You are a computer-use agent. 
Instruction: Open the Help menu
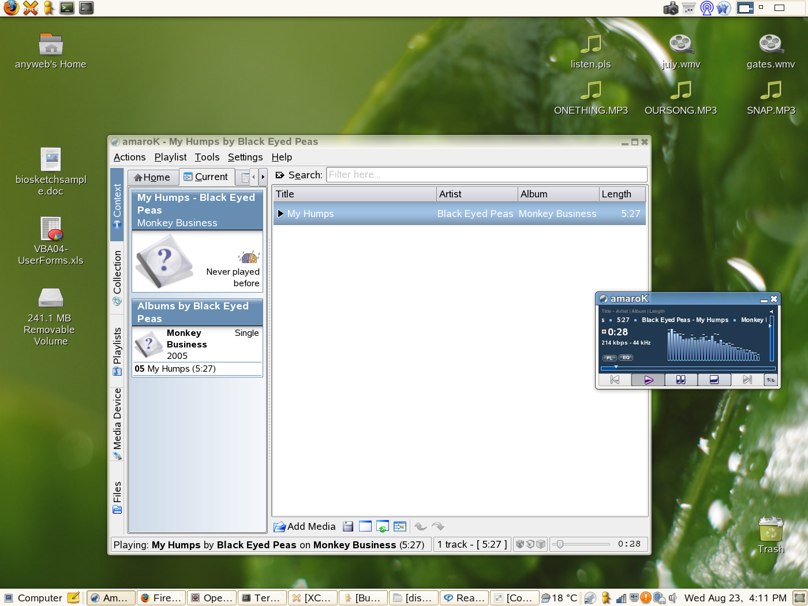tap(282, 157)
